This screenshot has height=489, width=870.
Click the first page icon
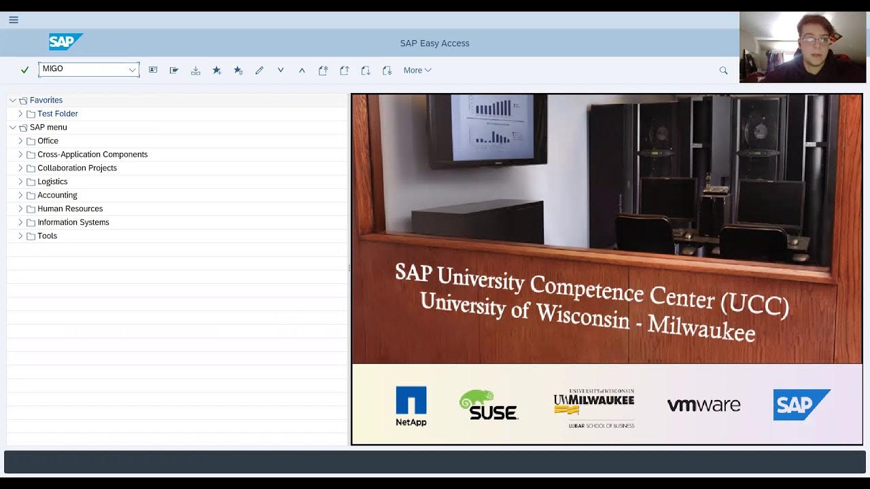click(x=324, y=70)
